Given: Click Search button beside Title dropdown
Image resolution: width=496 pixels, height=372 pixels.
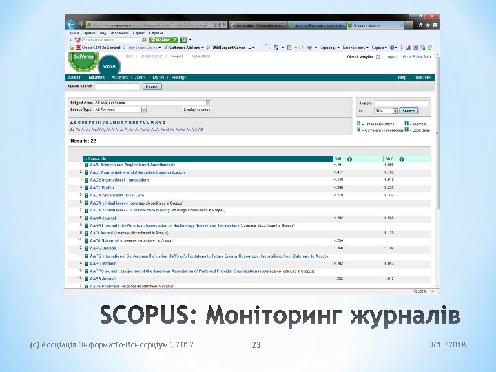Looking at the screenshot, I should (409, 111).
